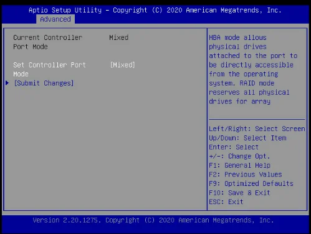Click the Current Controller Port Mode label
This screenshot has width=311, height=234.
tap(48, 42)
